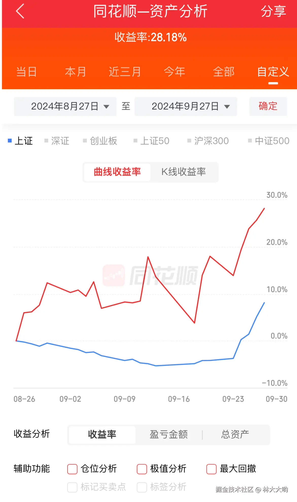Select the 全部 time range
297x502 pixels.
(224, 72)
